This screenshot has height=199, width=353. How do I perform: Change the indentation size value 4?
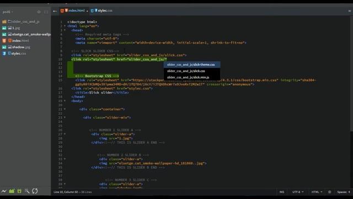[x=349, y=192]
